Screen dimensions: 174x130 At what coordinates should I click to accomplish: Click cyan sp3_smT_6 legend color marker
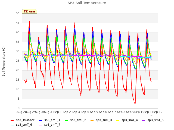point(12,125)
